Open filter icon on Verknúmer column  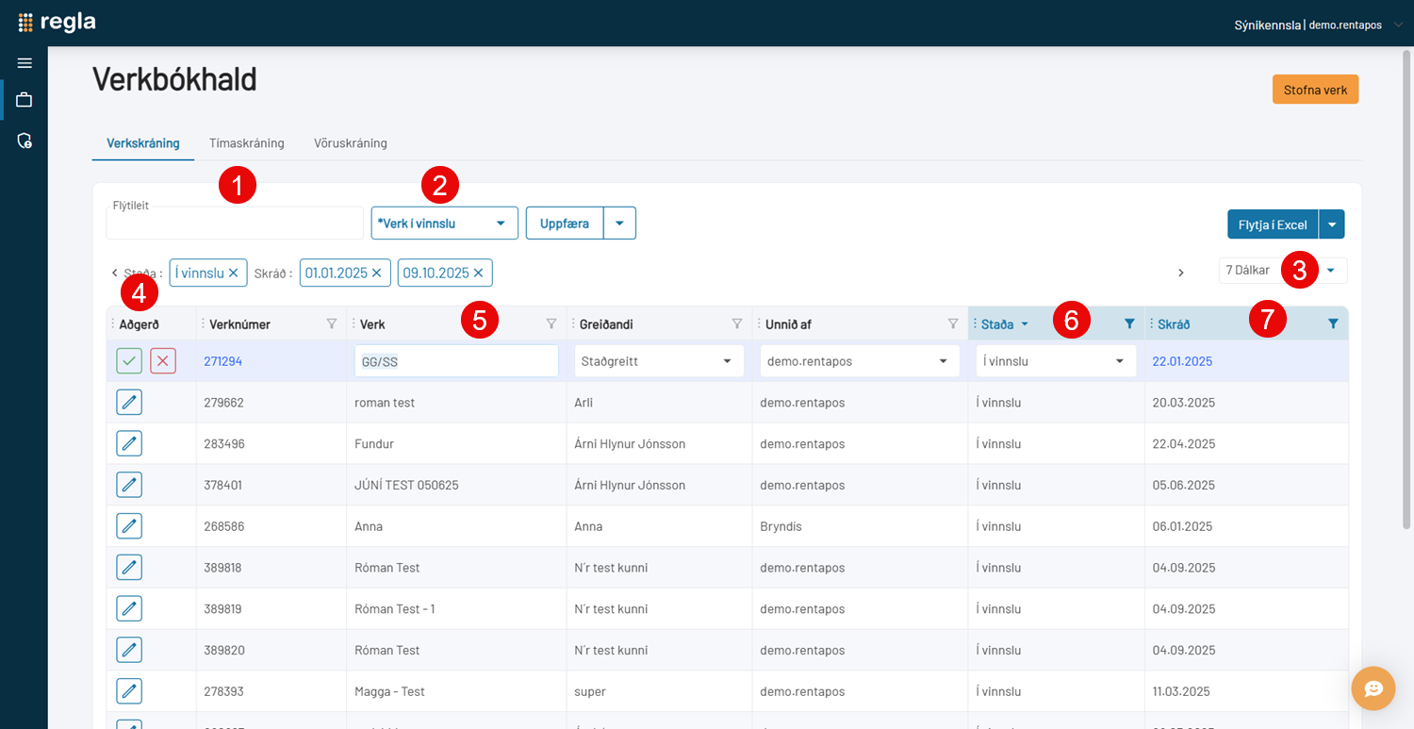pyautogui.click(x=331, y=323)
